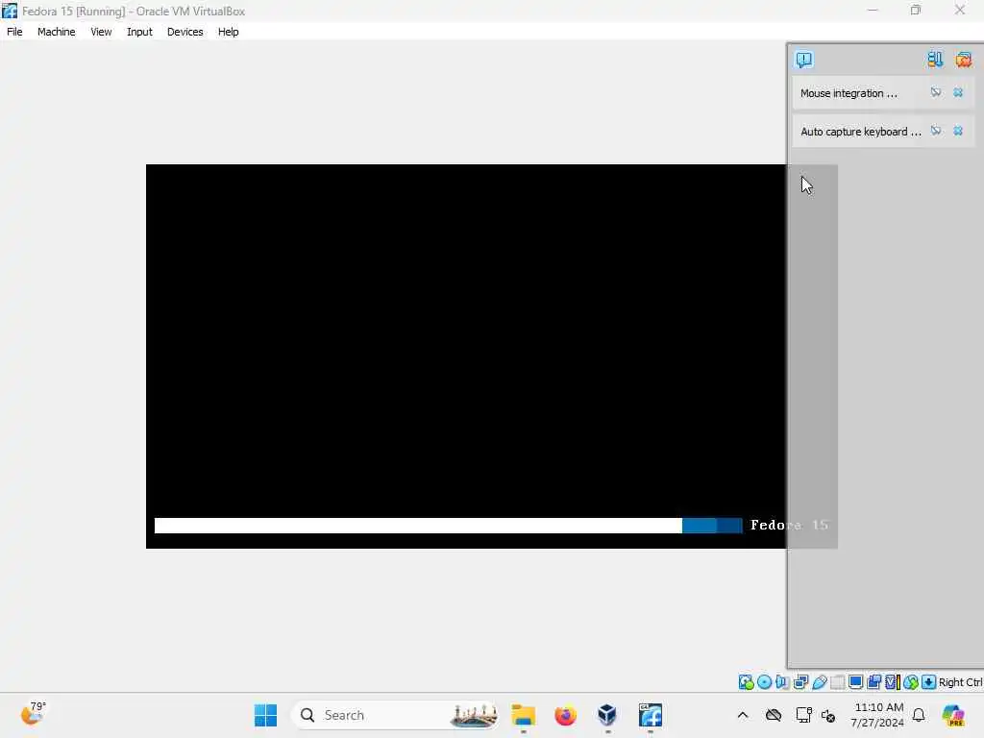This screenshot has height=738, width=984.
Task: Open the Help menu
Action: (229, 32)
